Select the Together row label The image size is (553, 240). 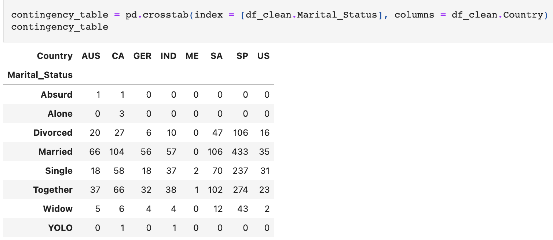(x=53, y=190)
